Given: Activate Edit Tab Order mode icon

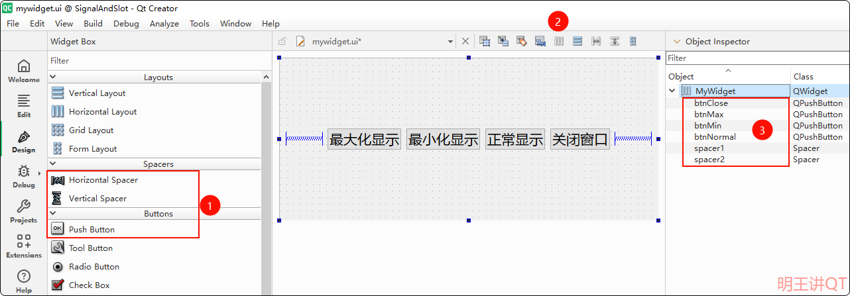Looking at the screenshot, I should [540, 41].
